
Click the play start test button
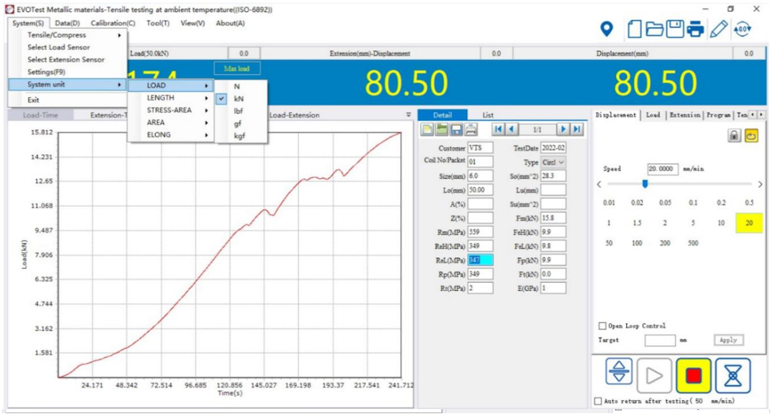(x=655, y=376)
